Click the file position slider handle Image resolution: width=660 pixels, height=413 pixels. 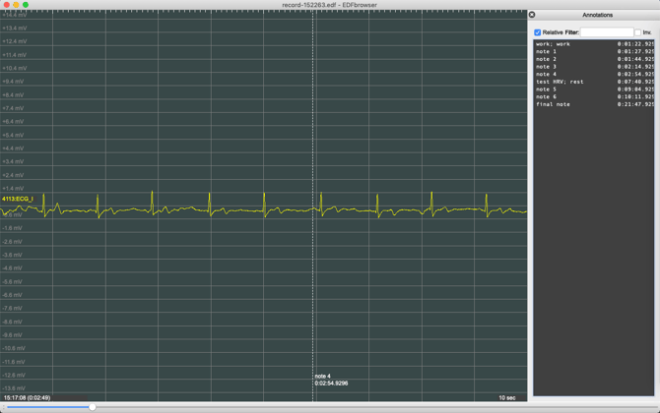tap(92, 407)
